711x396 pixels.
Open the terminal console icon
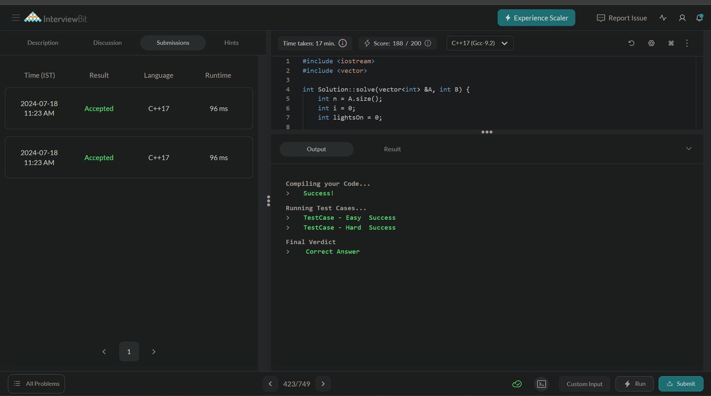point(542,384)
